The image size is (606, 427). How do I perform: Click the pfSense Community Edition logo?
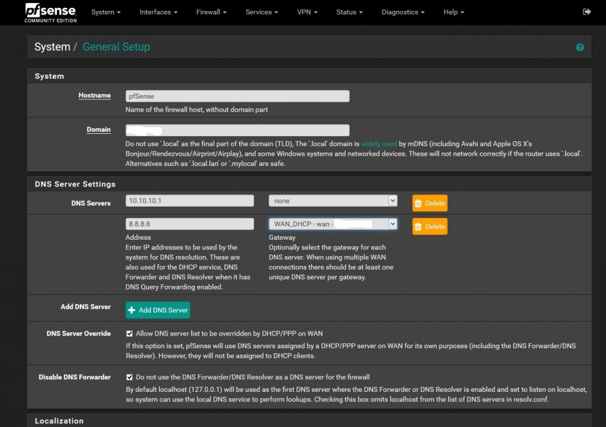click(x=50, y=12)
